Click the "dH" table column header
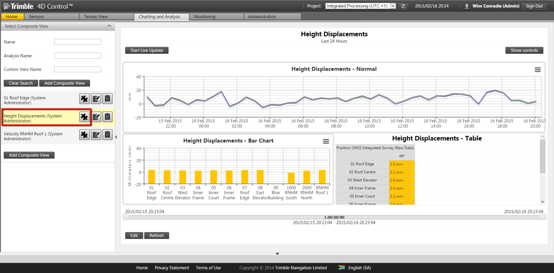554x273 pixels. 402,156
